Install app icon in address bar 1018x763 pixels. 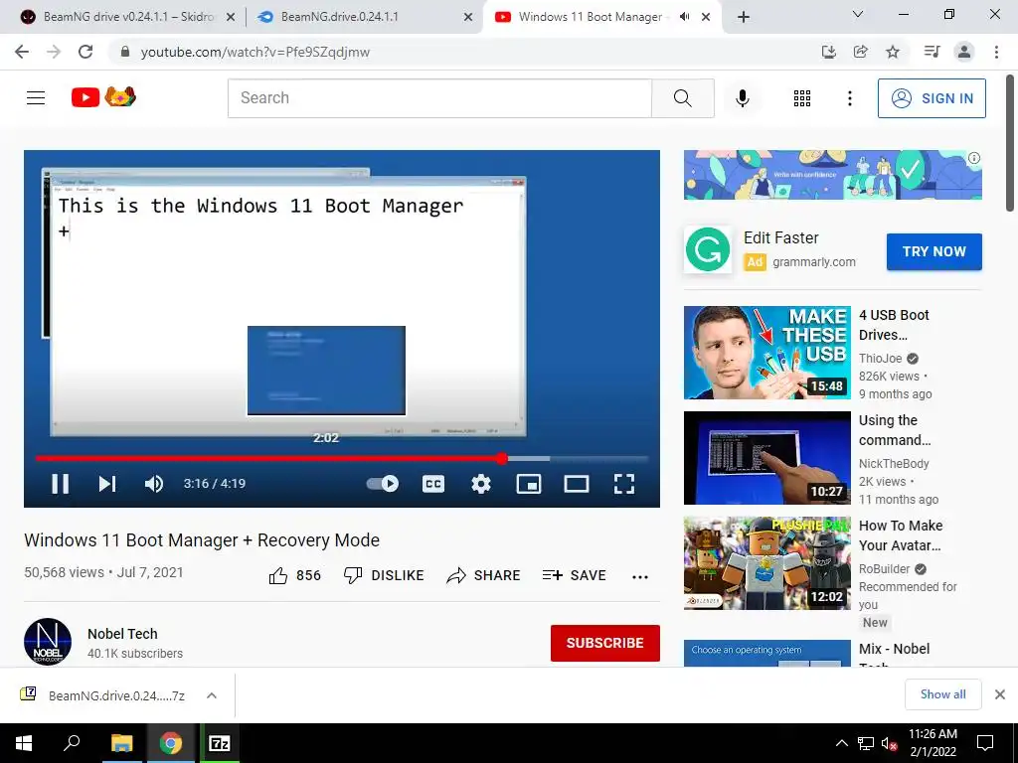pyautogui.click(x=828, y=52)
